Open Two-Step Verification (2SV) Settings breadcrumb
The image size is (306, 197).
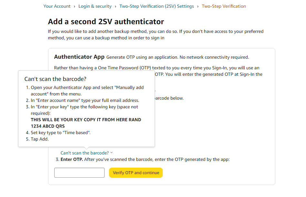[x=157, y=6]
